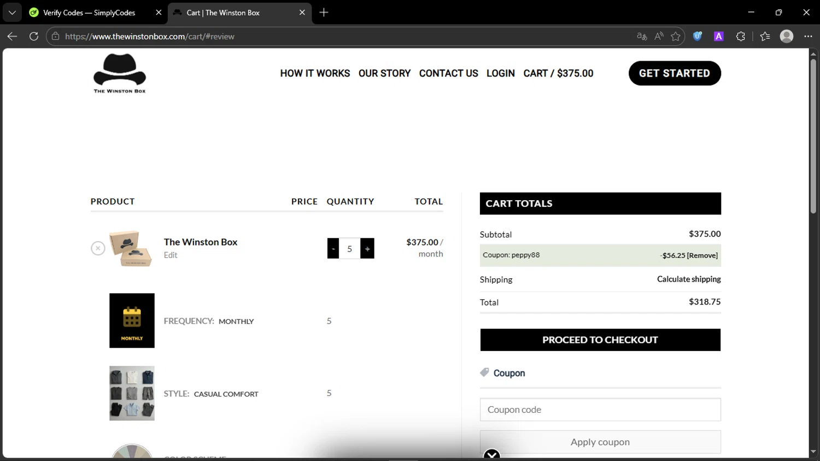Image resolution: width=820 pixels, height=461 pixels.
Task: Click the Calculate shipping link
Action: pyautogui.click(x=689, y=279)
